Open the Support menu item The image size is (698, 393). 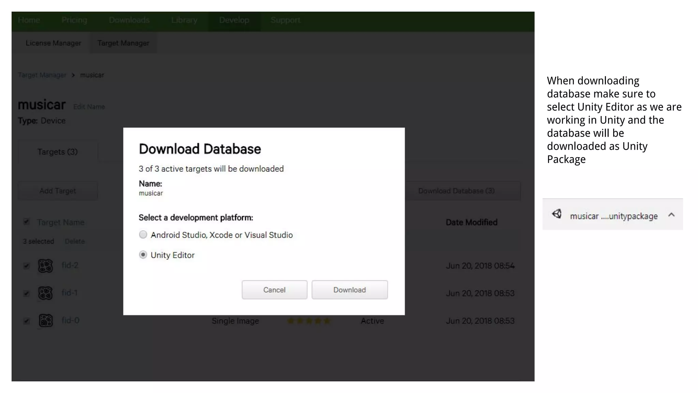(x=286, y=20)
